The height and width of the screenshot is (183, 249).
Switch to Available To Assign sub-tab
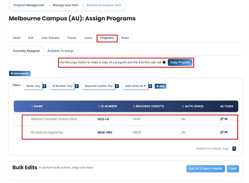[61, 51]
